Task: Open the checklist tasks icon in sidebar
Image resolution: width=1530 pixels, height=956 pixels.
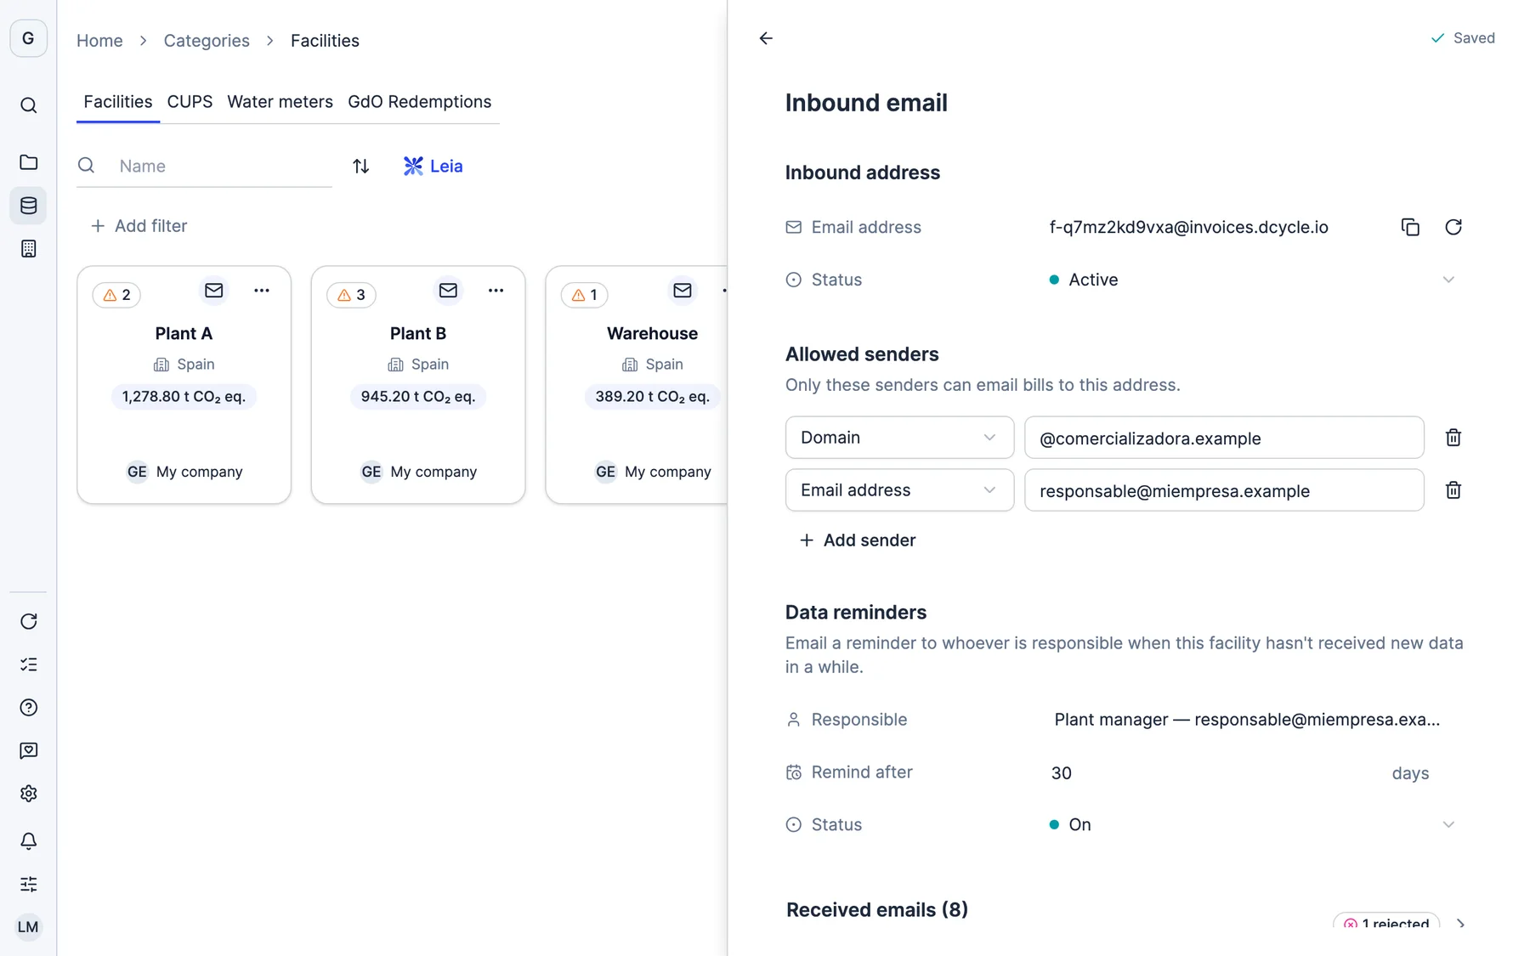Action: [x=28, y=665]
